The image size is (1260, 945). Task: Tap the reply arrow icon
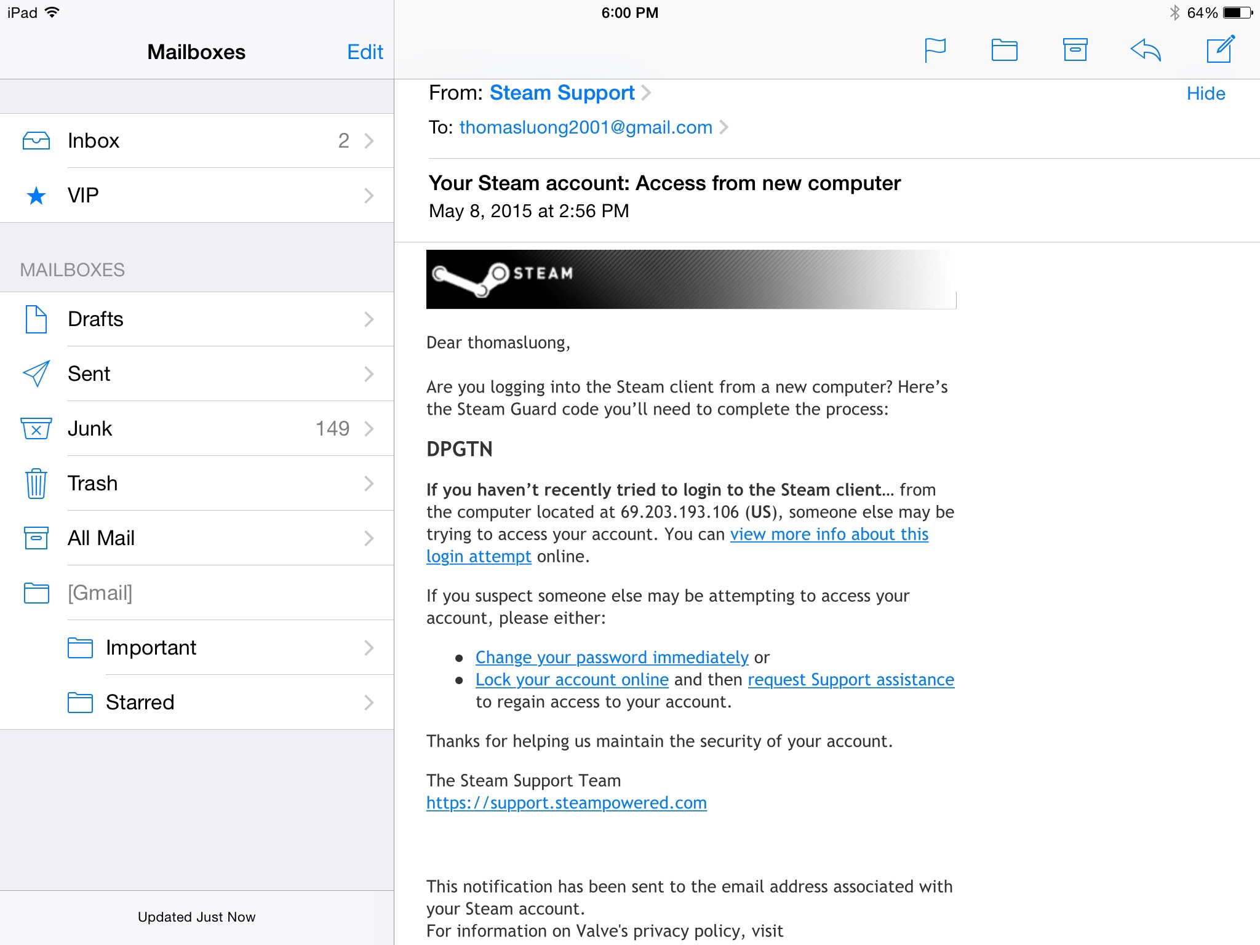(x=1145, y=50)
